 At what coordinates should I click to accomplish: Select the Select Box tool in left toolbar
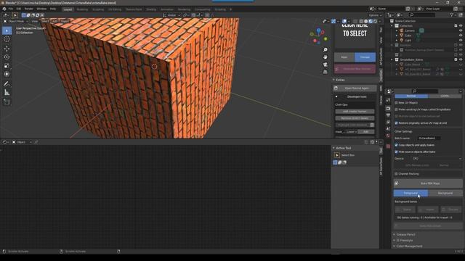tap(7, 30)
